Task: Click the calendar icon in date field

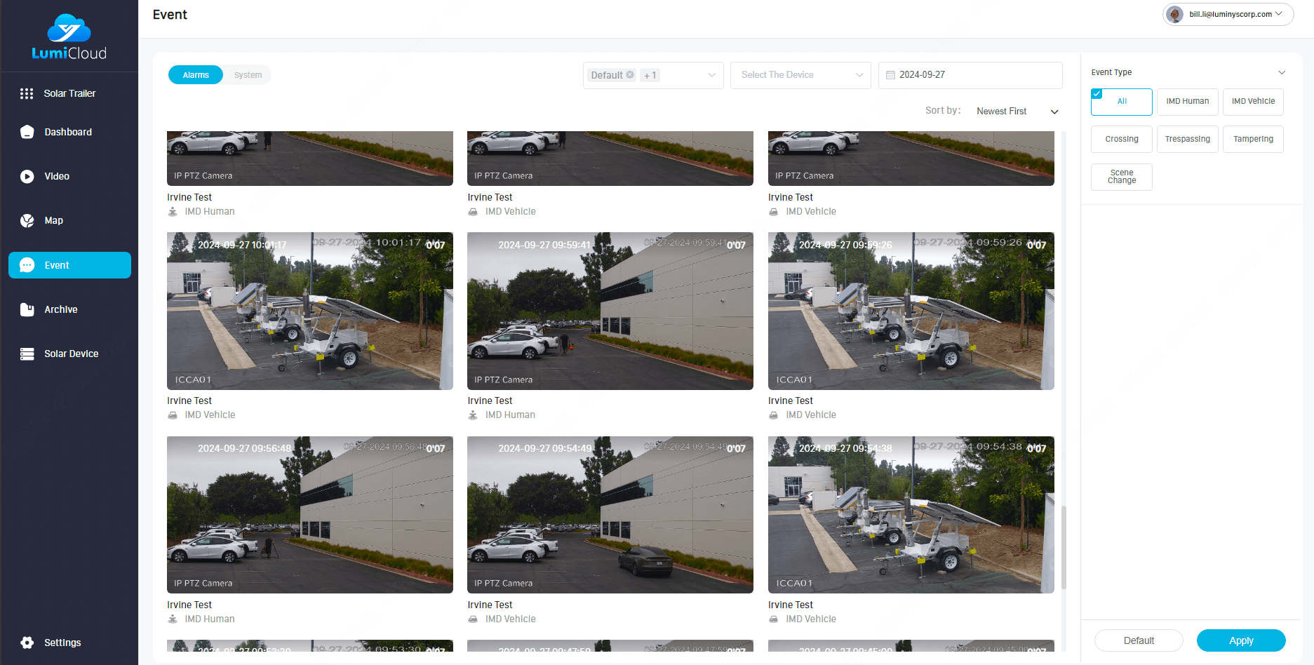Action: pyautogui.click(x=890, y=75)
